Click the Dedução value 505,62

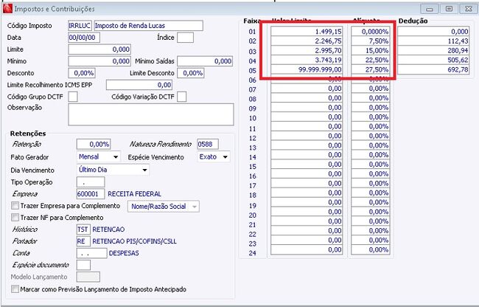tap(433, 60)
